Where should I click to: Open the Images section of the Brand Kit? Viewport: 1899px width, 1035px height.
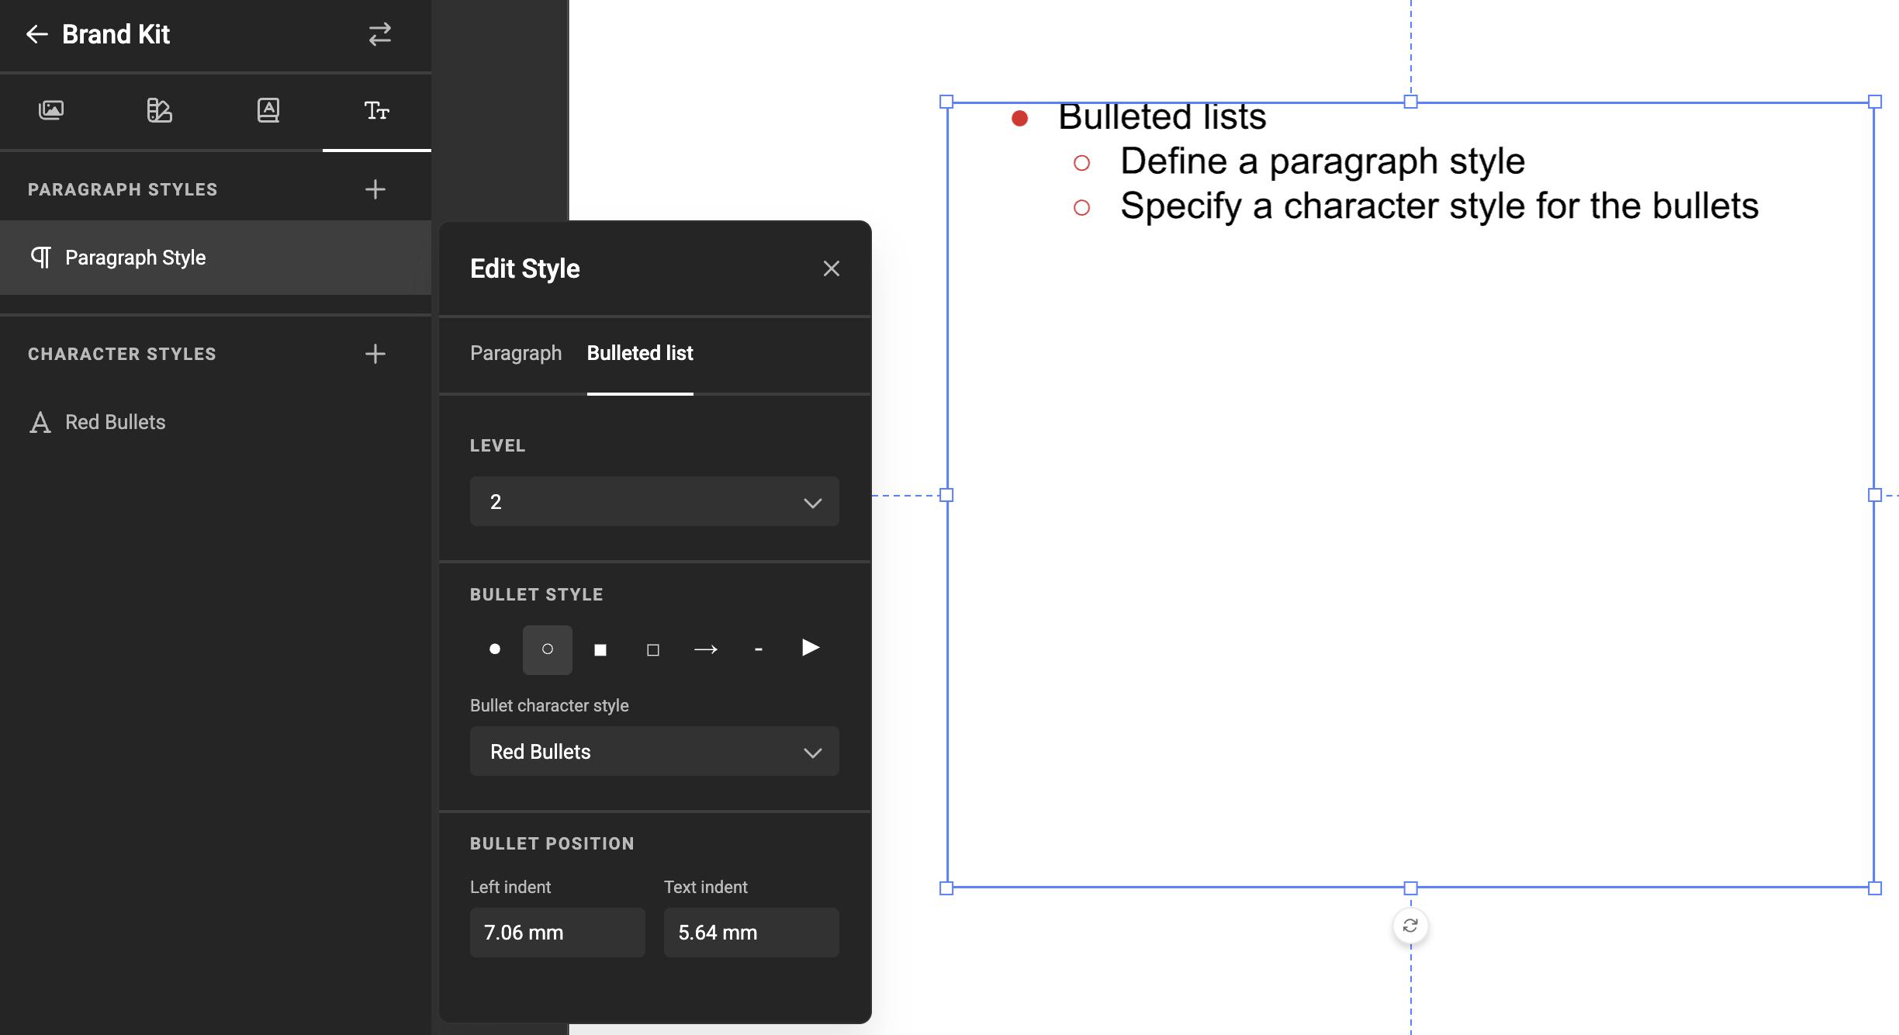click(51, 111)
